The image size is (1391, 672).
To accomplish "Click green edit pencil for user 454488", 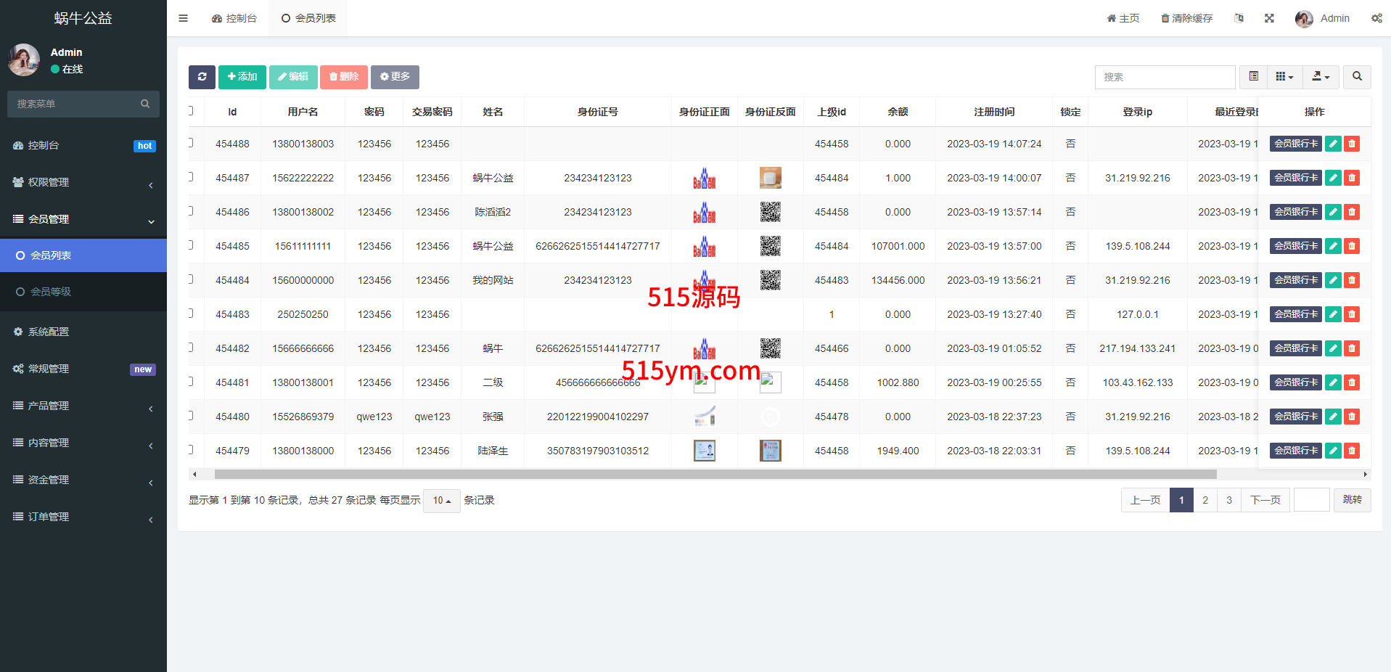I will pyautogui.click(x=1333, y=144).
